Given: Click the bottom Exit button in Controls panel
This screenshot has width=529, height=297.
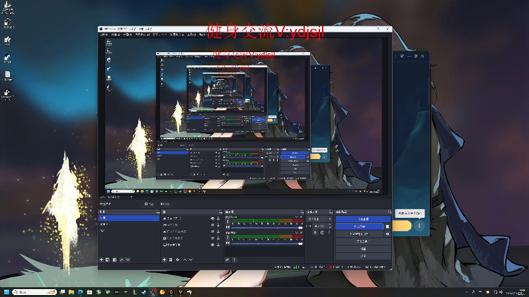Looking at the screenshot, I should (363, 256).
